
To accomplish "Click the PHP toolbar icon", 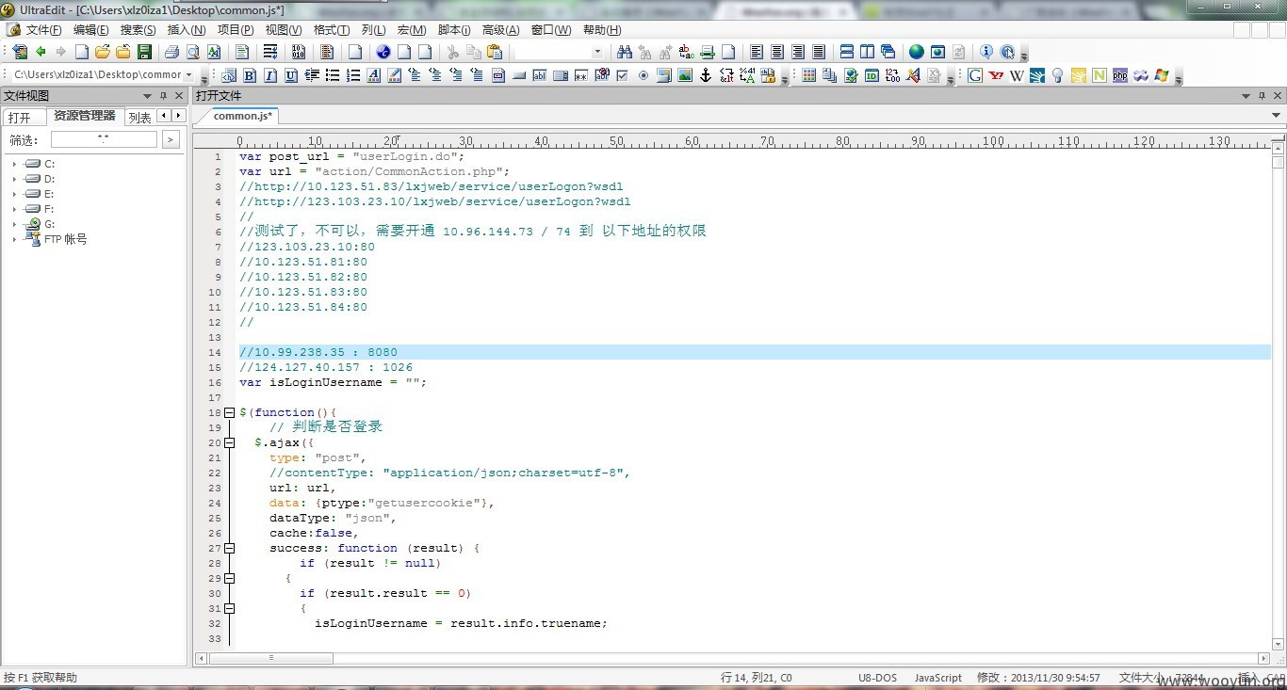I will pyautogui.click(x=1120, y=75).
